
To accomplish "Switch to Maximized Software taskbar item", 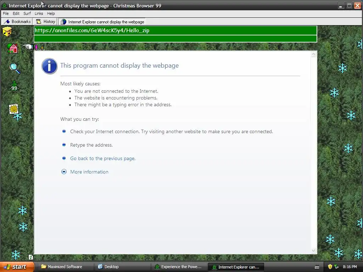I will (x=65, y=267).
